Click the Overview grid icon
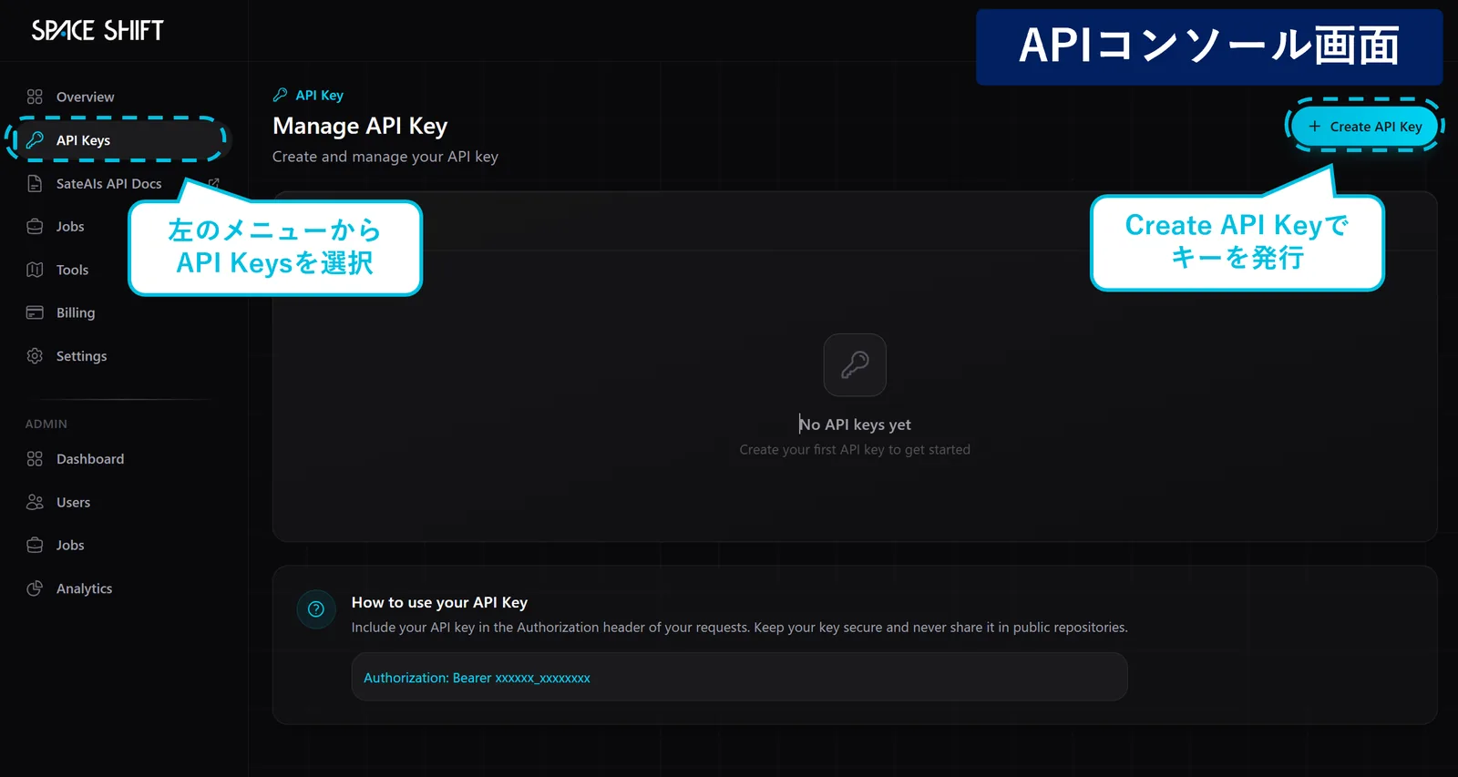This screenshot has width=1458, height=777. [35, 97]
